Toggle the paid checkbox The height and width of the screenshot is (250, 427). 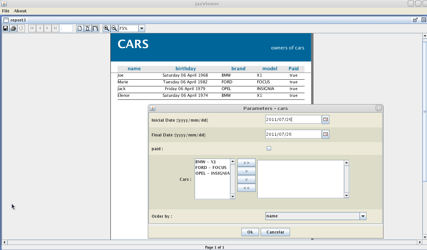(x=269, y=149)
